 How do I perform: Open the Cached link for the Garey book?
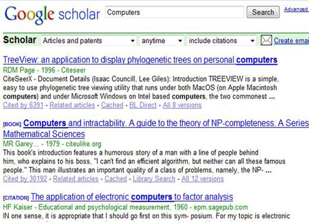click(115, 179)
